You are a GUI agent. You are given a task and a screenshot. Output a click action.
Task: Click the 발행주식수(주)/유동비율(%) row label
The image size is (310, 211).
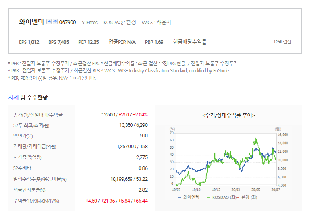tap(40, 179)
